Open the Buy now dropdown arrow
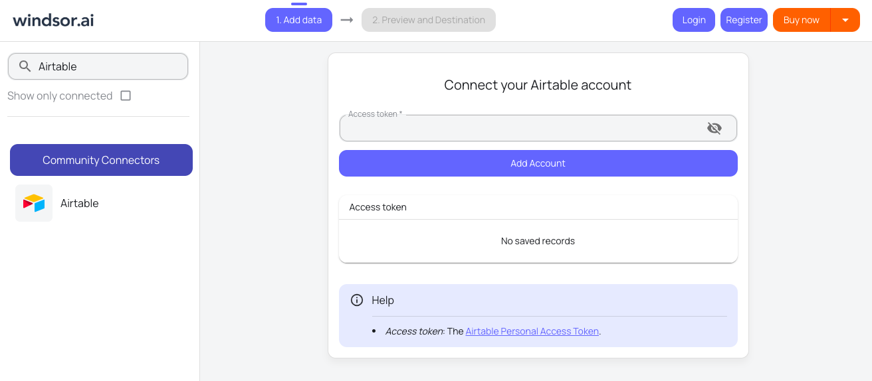The width and height of the screenshot is (872, 381). (x=845, y=20)
